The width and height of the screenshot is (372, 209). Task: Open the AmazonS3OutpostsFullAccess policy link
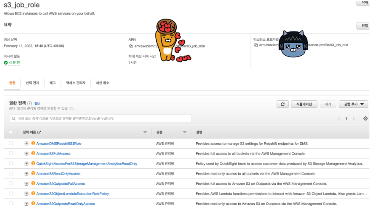[x=60, y=184]
